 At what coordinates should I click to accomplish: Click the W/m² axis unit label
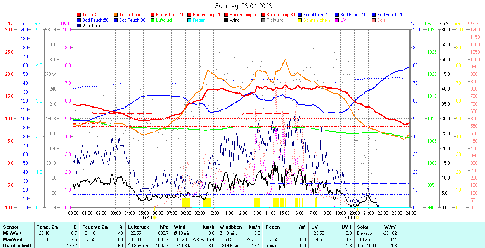473,24
